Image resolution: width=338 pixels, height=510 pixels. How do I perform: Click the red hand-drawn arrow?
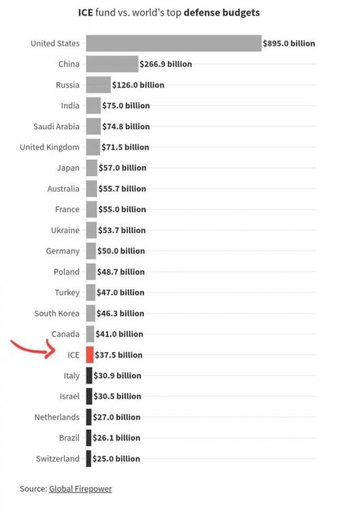(x=34, y=348)
